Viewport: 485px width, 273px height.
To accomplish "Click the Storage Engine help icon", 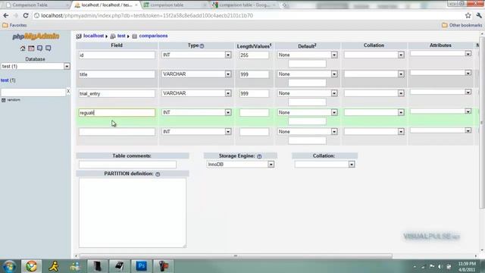I will 259,156.
